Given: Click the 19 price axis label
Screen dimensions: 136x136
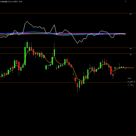Looking at the screenshot, I should (x=130, y=14).
